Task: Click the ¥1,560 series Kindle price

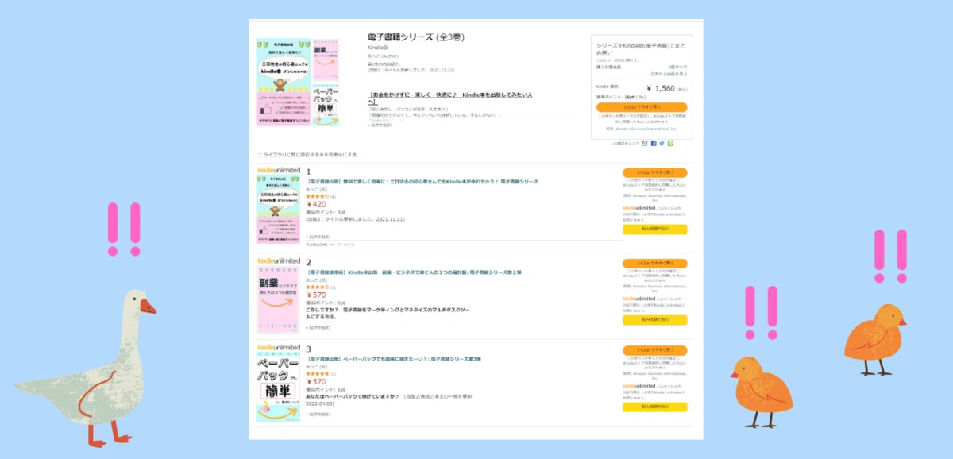Action: coord(661,88)
